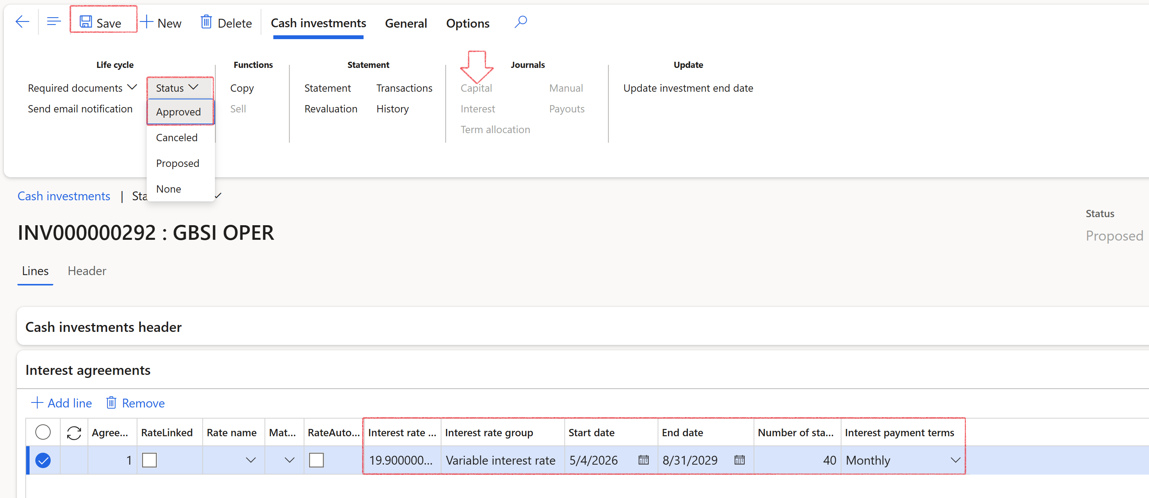Save the cash investment record
This screenshot has width=1149, height=498.
click(101, 23)
